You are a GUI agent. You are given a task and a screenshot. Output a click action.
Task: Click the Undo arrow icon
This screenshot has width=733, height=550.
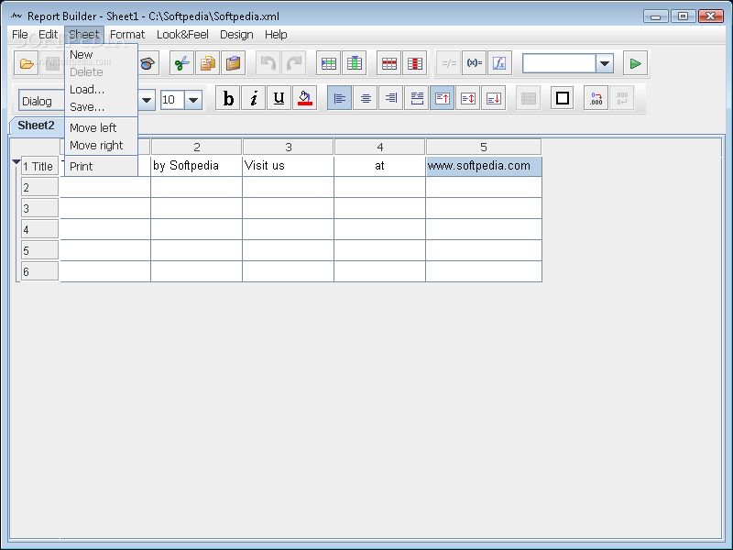268,63
